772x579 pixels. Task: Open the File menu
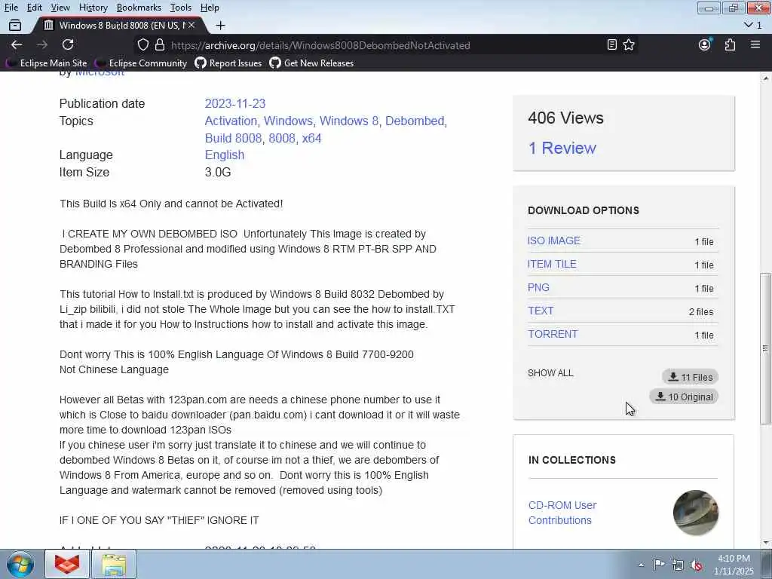pos(11,8)
